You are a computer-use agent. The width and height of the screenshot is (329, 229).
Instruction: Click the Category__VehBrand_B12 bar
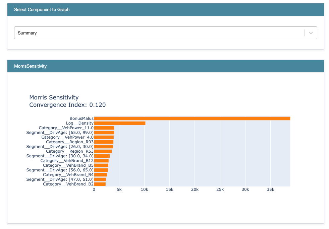101,161
